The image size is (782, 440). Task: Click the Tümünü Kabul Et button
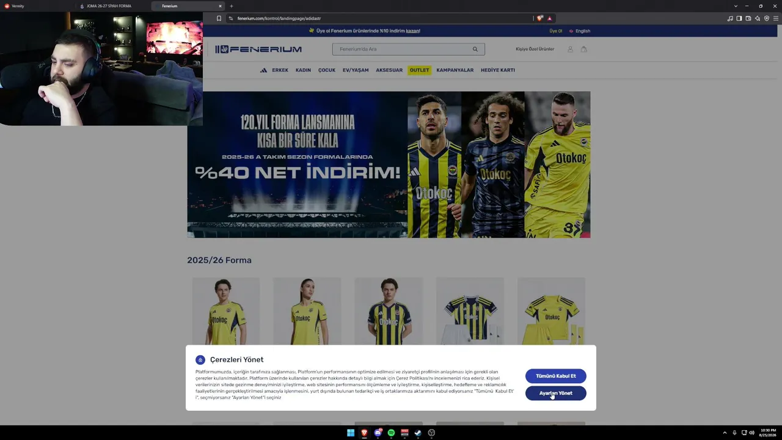(x=556, y=376)
